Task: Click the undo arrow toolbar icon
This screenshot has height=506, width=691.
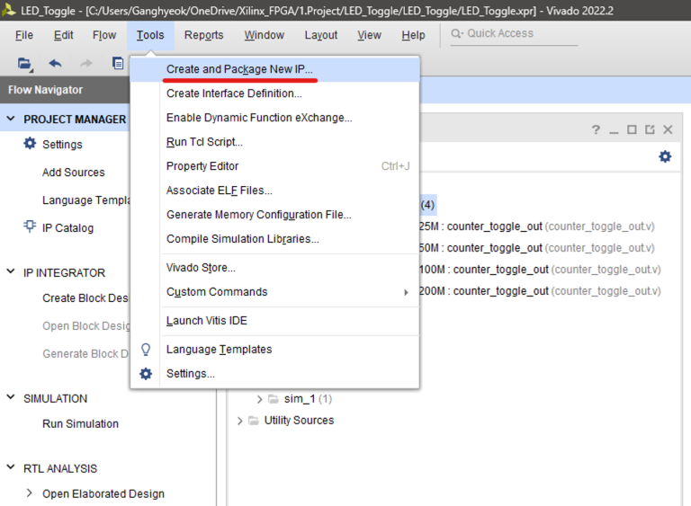Action: 55,64
